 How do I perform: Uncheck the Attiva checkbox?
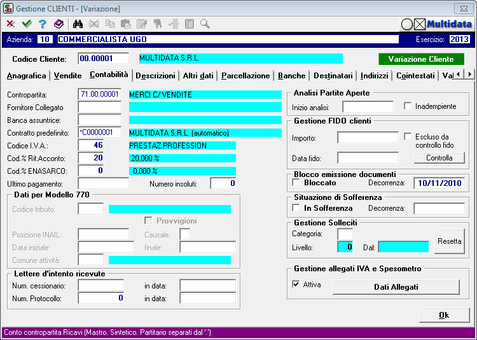click(x=296, y=284)
